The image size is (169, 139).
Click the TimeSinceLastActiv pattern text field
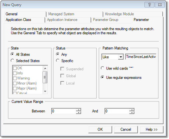[x=141, y=57]
